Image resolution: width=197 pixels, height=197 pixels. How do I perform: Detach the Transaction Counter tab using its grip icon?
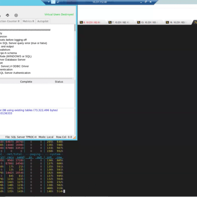19,21
